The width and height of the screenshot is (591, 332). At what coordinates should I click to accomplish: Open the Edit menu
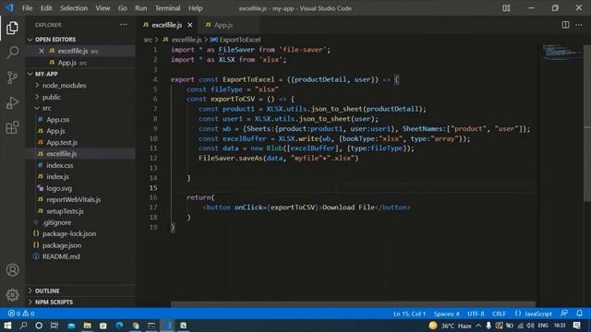[46, 8]
